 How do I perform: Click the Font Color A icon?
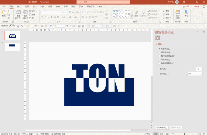(x=75, y=17)
